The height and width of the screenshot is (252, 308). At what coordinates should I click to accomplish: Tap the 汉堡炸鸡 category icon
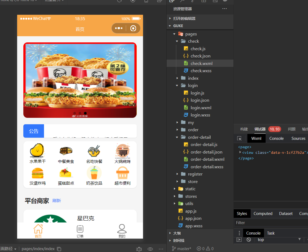point(37,173)
